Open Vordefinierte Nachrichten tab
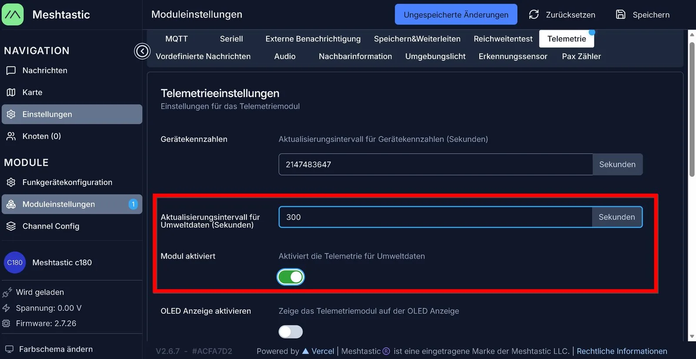This screenshot has height=359, width=696. 203,56
